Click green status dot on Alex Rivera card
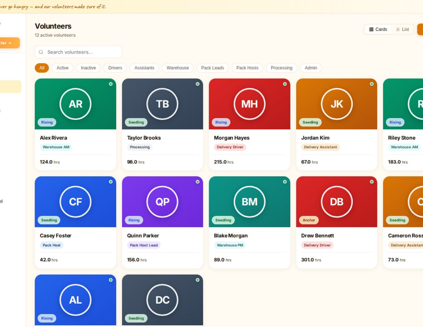This screenshot has height=327, width=423. (111, 84)
